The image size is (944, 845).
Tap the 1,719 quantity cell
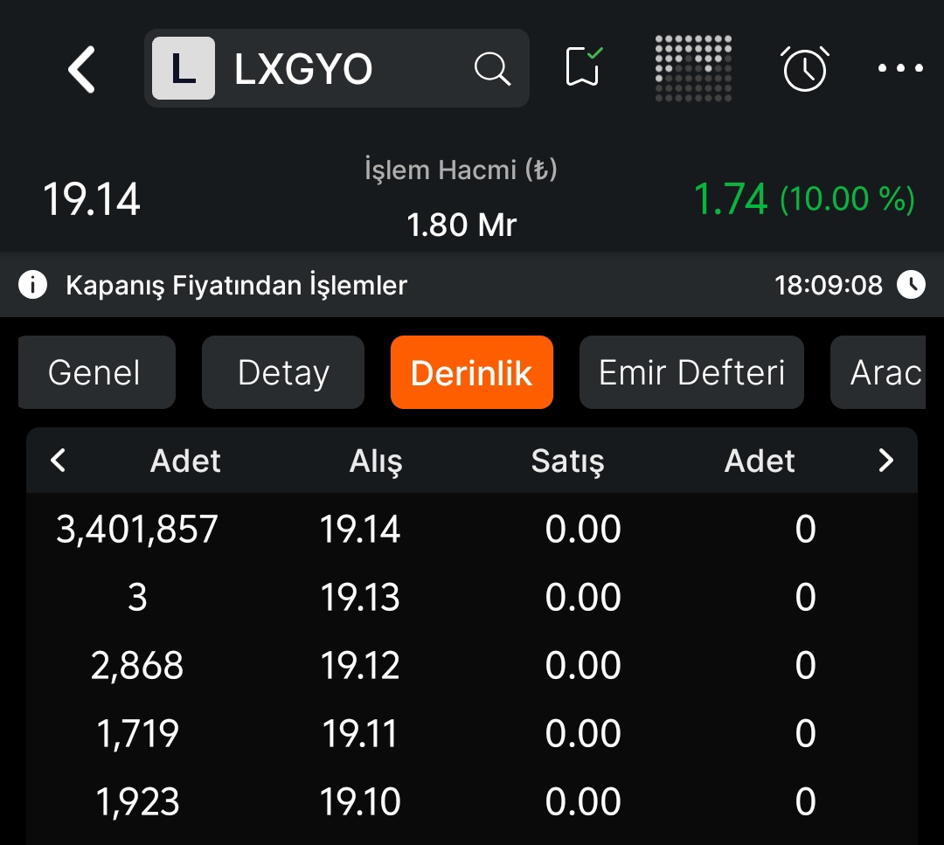[137, 734]
